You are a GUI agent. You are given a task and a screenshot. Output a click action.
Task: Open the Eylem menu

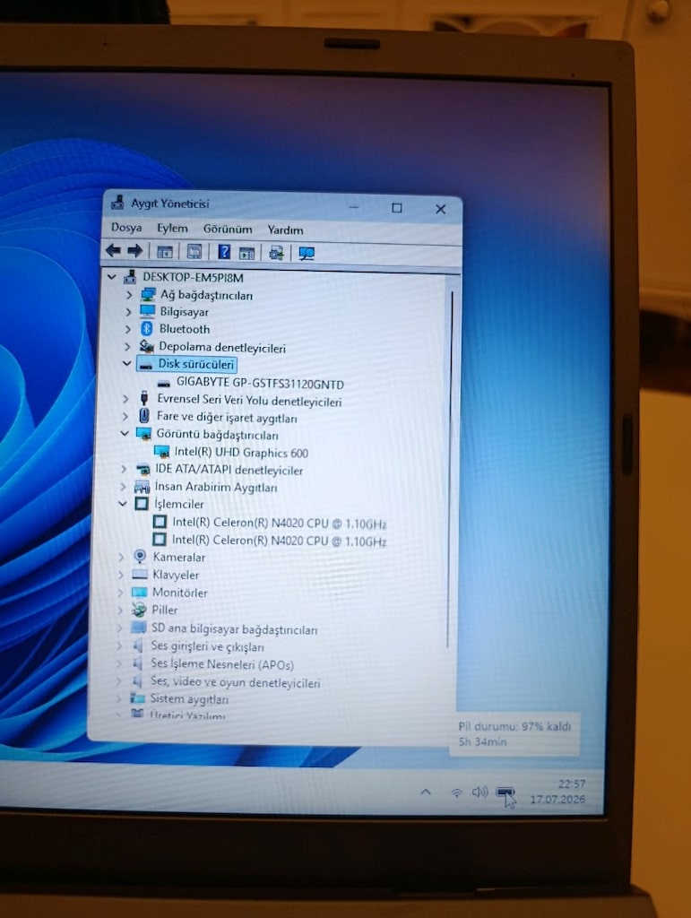[172, 229]
